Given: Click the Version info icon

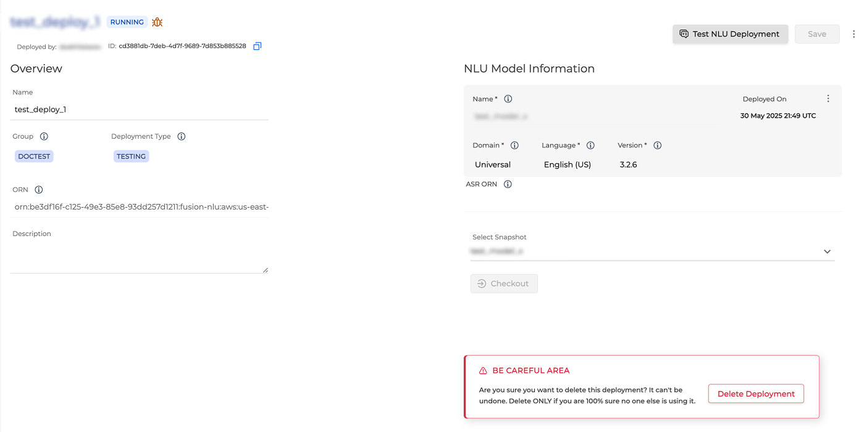Looking at the screenshot, I should click(658, 145).
